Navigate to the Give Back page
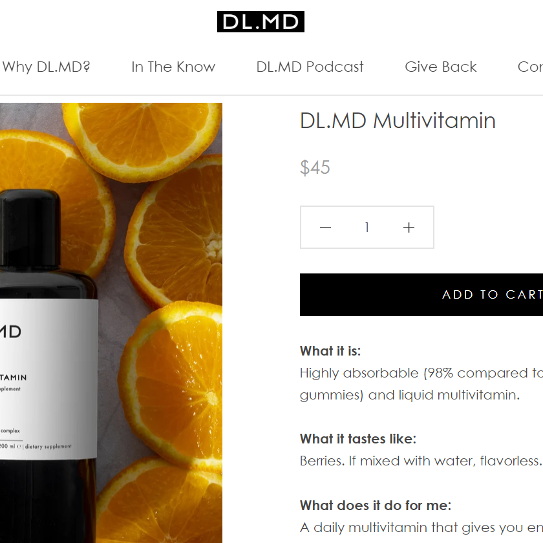 click(x=440, y=67)
